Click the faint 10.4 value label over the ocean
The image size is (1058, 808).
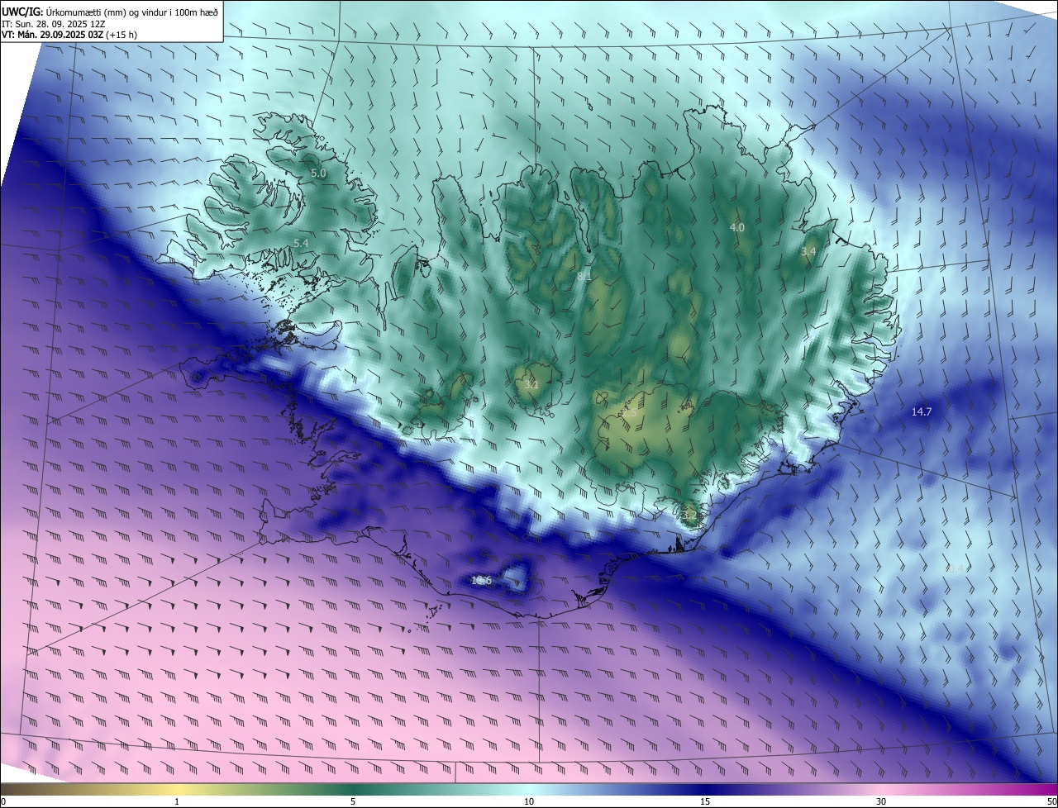[956, 568]
